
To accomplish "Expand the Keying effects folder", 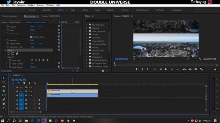I will click(x=87, y=47).
